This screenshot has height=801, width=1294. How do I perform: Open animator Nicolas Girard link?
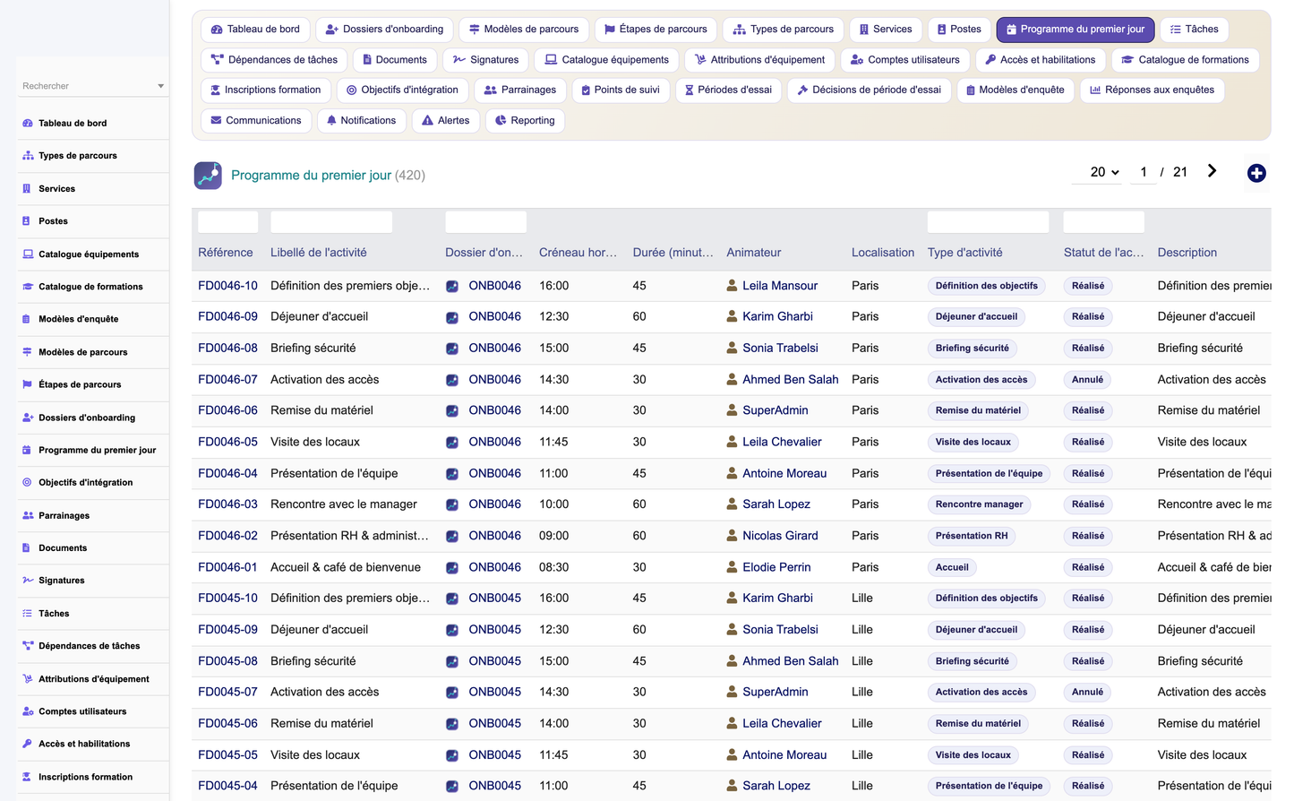tap(780, 536)
